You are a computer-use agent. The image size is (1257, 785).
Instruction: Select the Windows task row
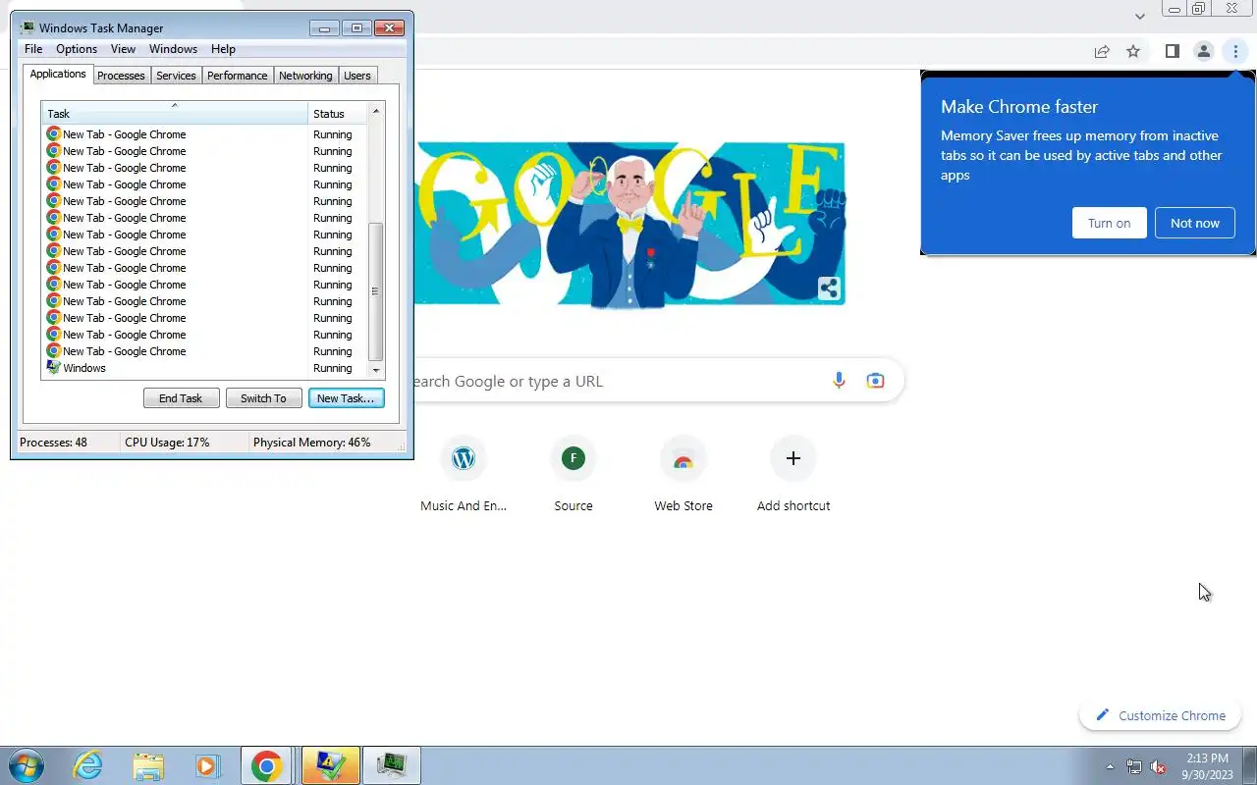pyautogui.click(x=204, y=368)
